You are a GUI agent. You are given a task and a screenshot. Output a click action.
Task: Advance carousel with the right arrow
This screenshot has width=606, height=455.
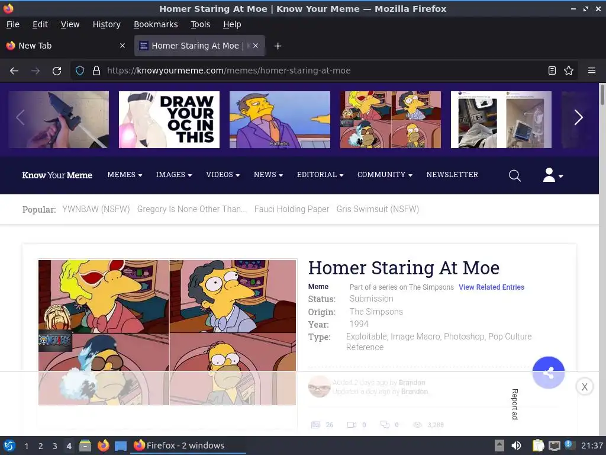click(578, 118)
